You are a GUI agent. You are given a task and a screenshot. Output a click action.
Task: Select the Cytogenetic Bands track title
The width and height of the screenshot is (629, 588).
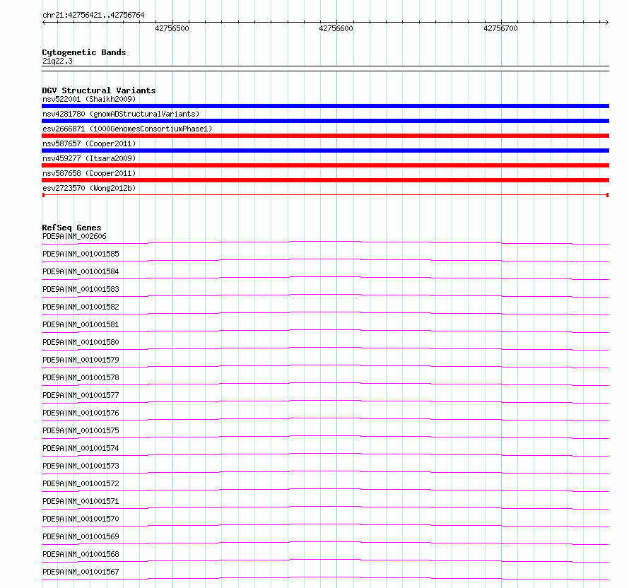84,52
